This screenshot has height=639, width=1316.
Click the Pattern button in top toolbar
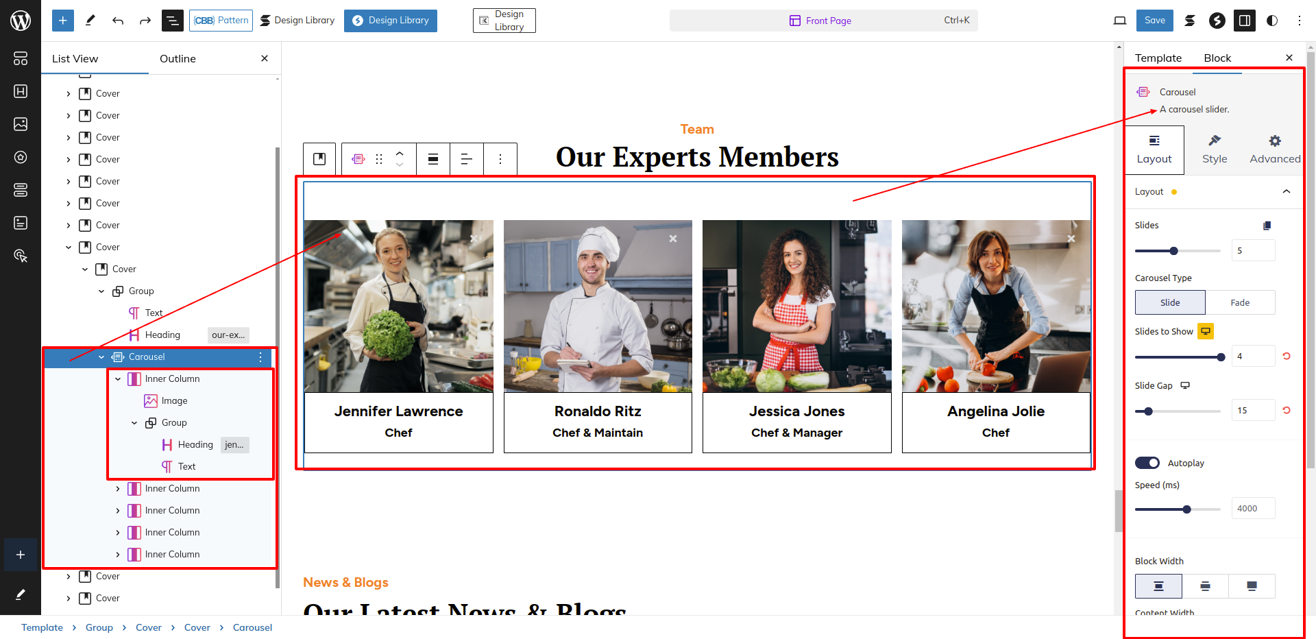pyautogui.click(x=221, y=21)
